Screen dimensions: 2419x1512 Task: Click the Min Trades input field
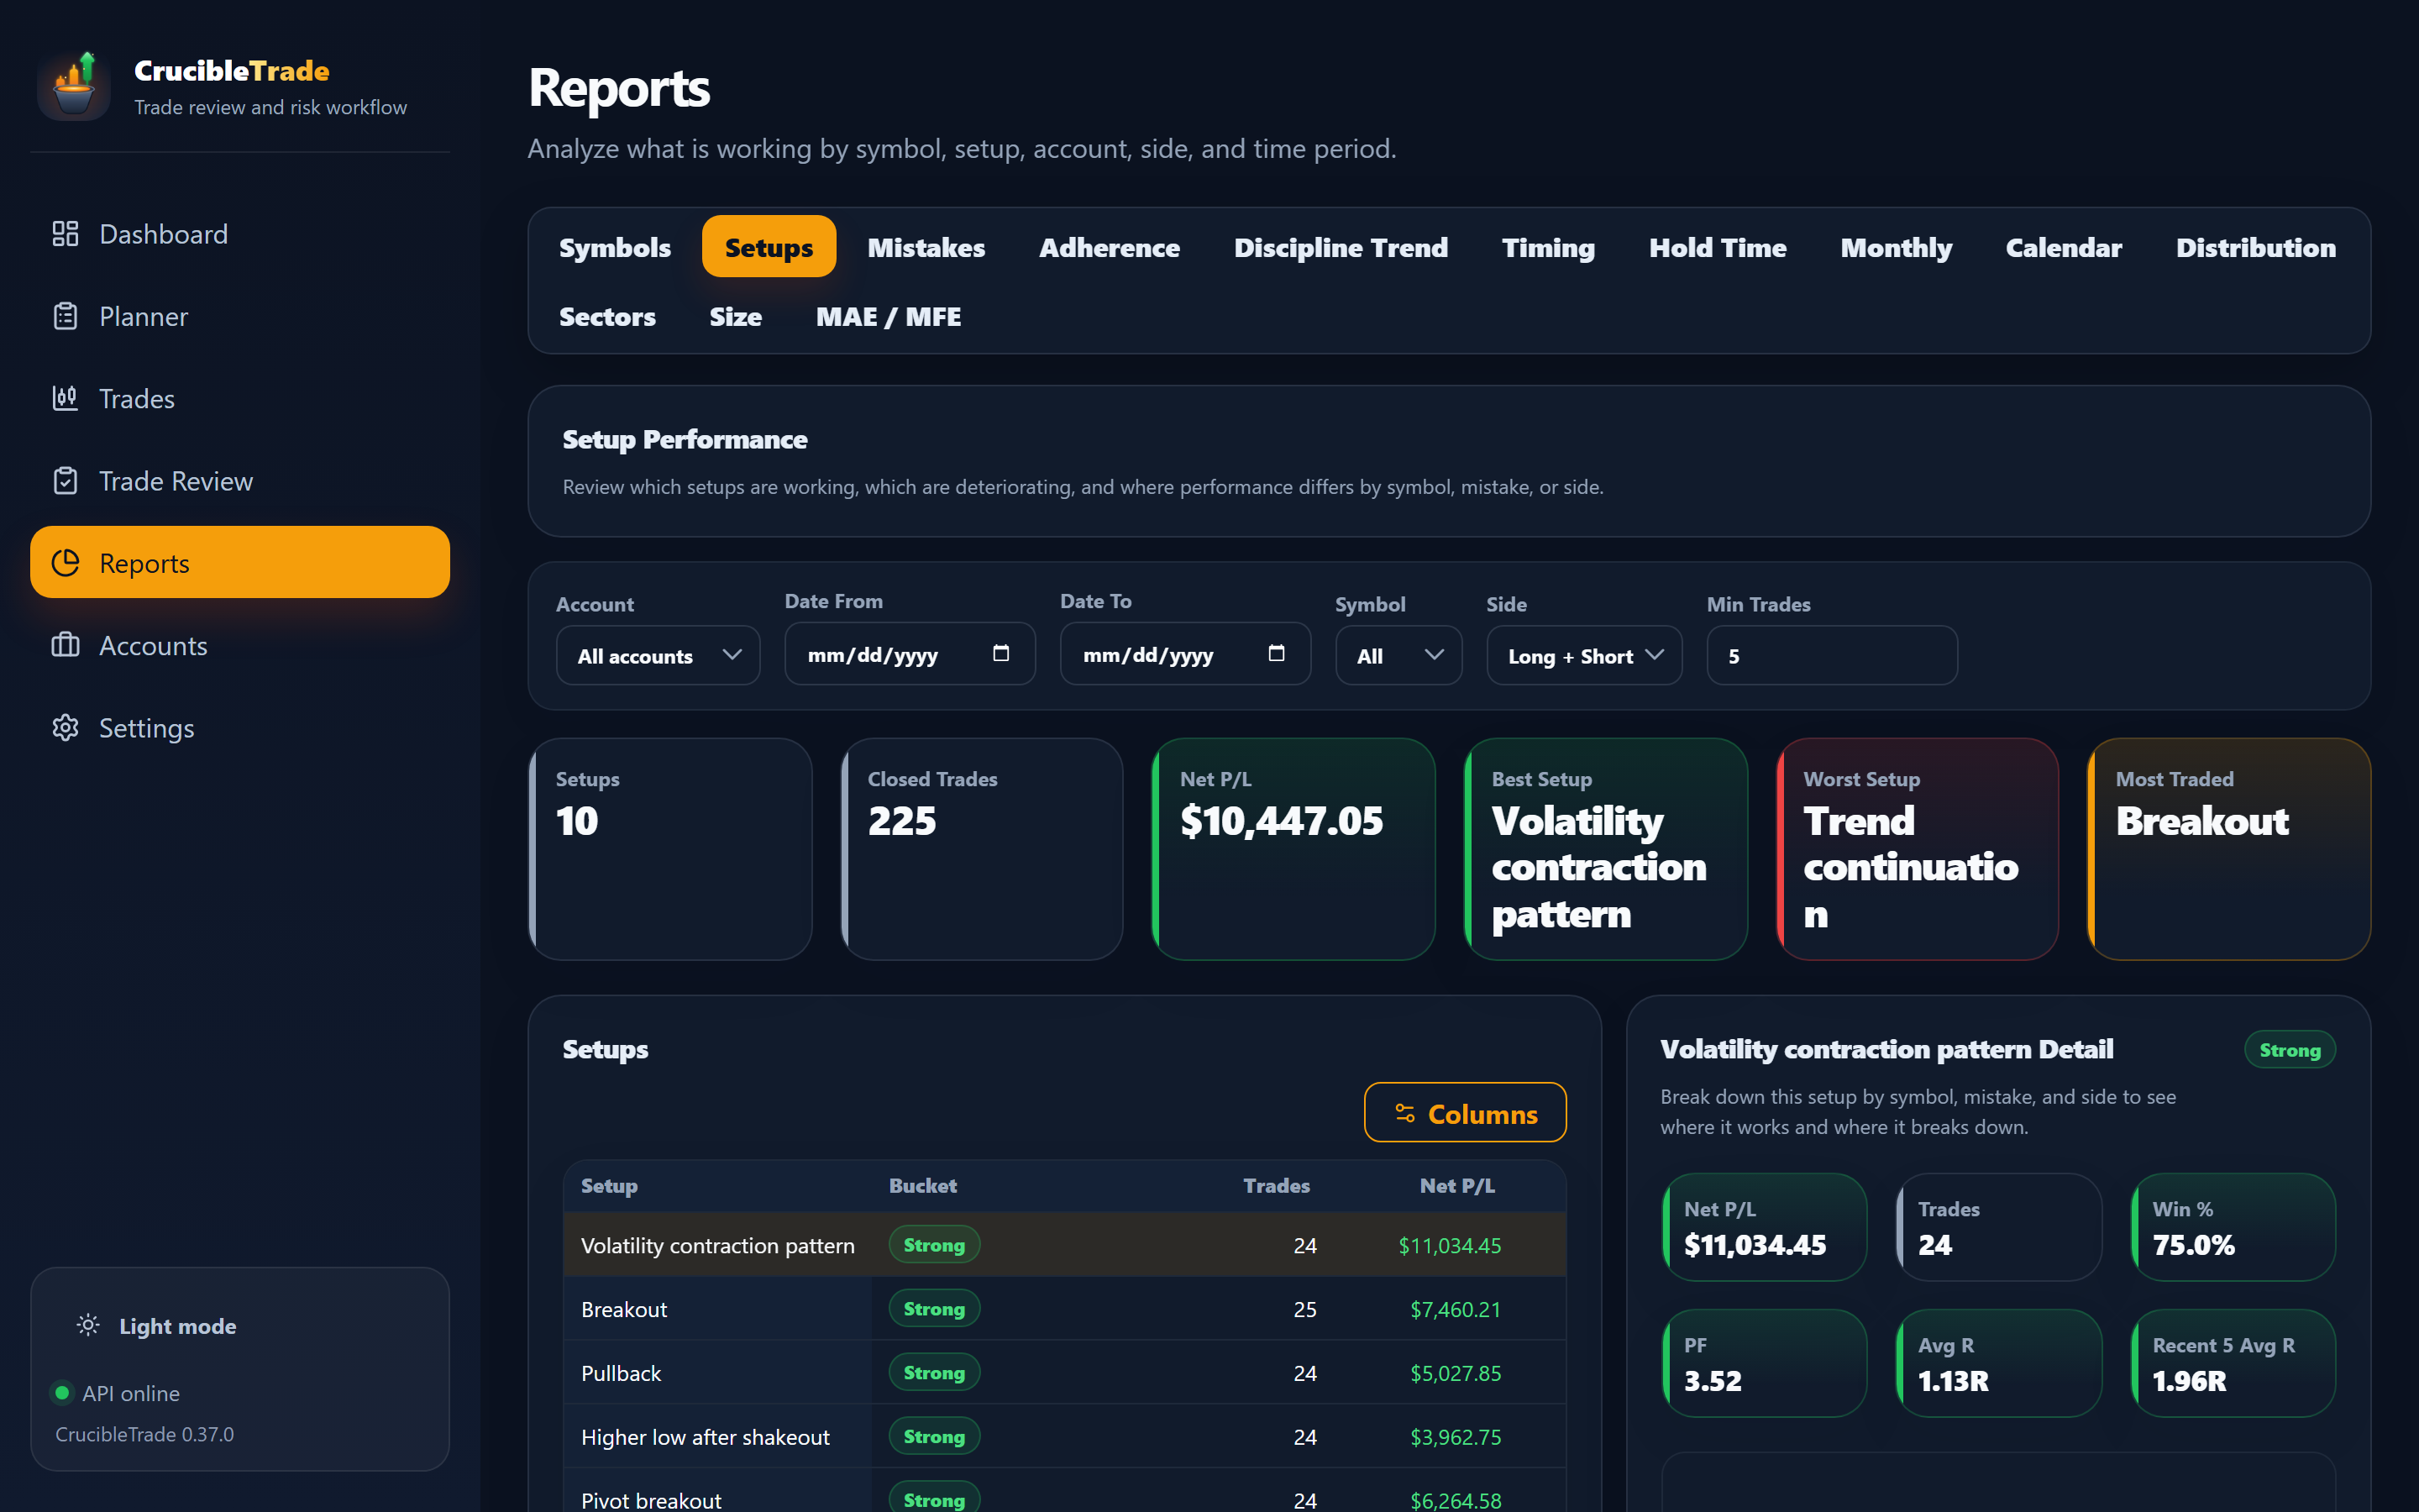pyautogui.click(x=1831, y=656)
